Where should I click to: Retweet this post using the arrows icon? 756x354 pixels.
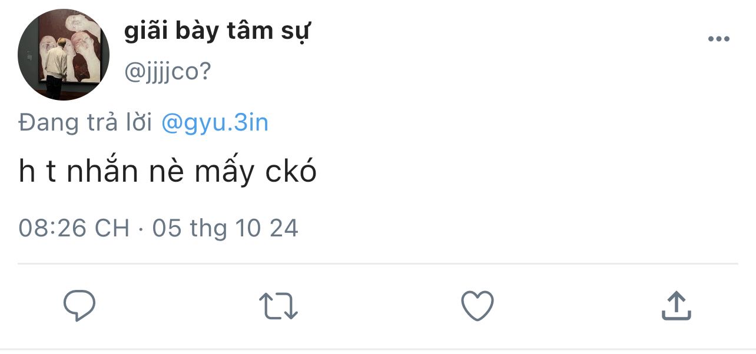point(278,306)
